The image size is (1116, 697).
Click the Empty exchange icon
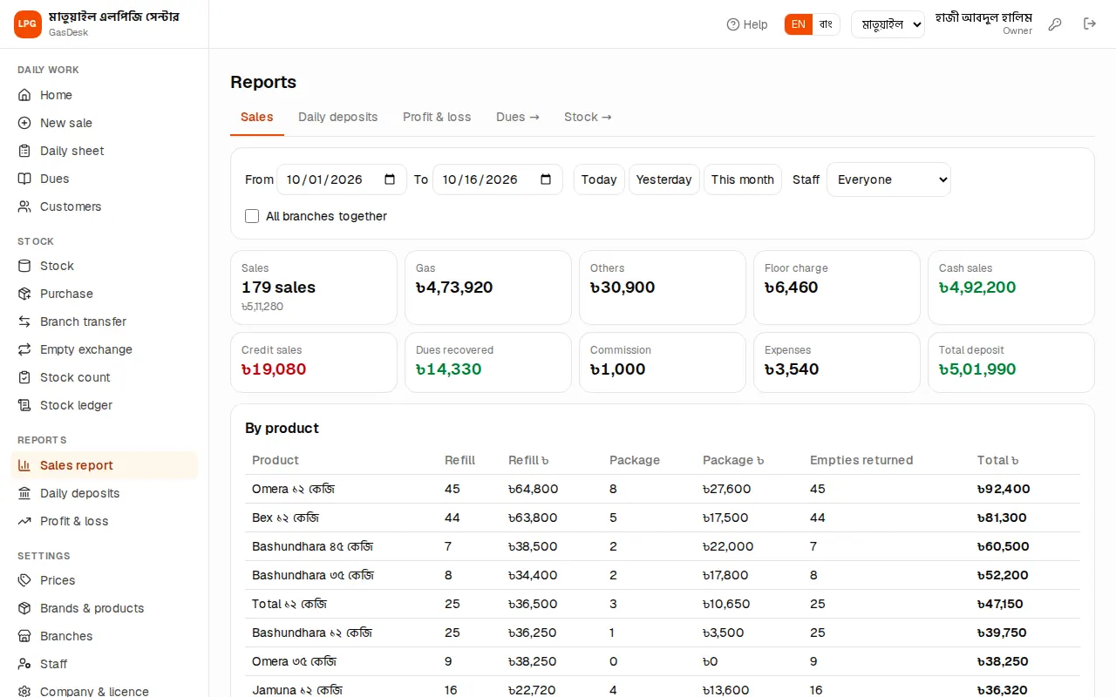(x=24, y=349)
